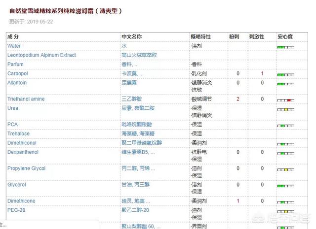Image resolution: width=316 pixels, height=229 pixels.
Task: Click the Carbopol ingredient link
Action: [x=18, y=73]
